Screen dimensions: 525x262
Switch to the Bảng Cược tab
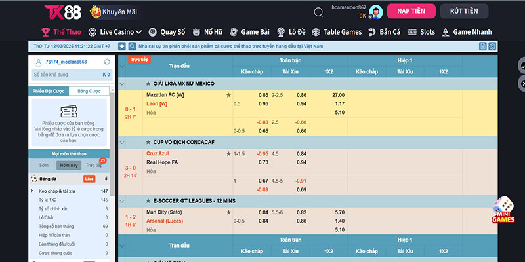(89, 91)
